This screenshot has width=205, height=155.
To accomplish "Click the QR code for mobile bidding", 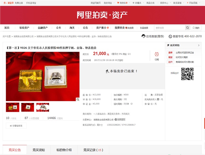I will (x=187, y=74).
